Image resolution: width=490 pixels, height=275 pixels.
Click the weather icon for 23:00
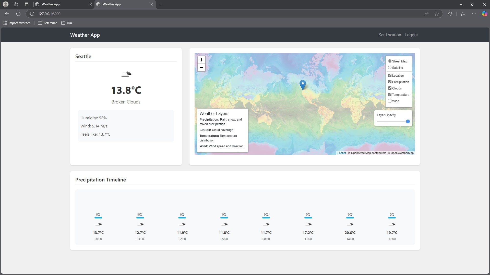coord(140,224)
